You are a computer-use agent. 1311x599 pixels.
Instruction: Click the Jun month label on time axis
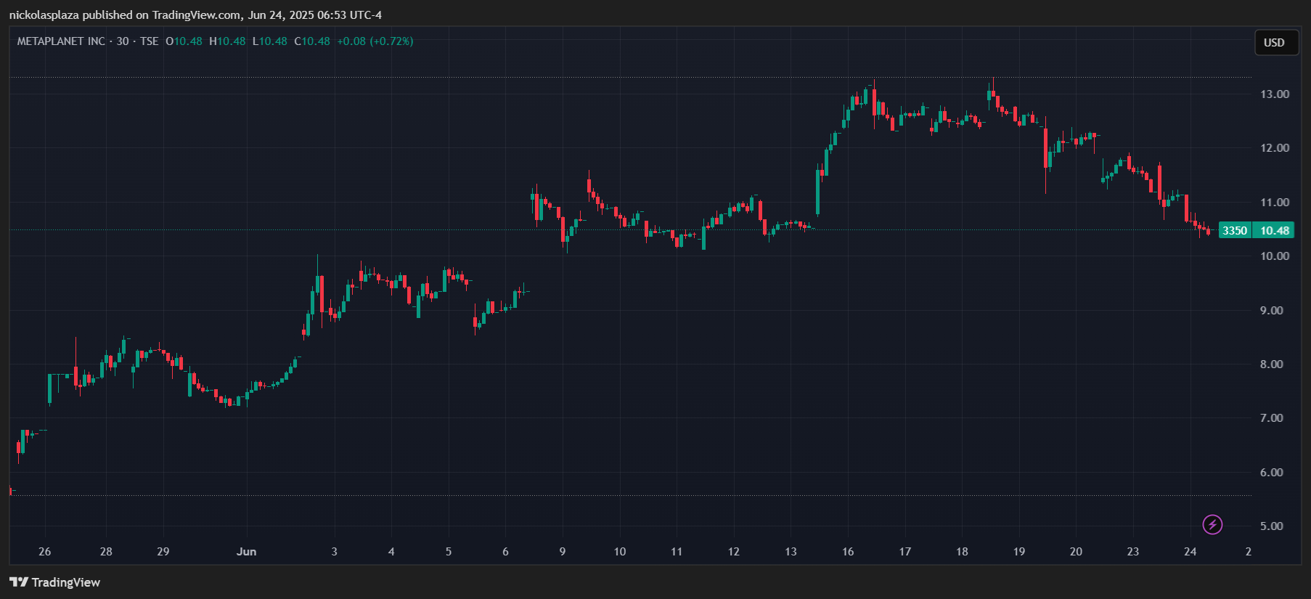[247, 551]
